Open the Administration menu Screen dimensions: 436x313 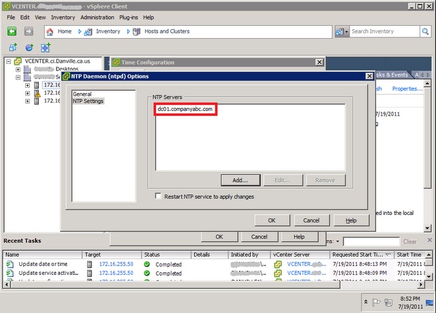pos(97,17)
